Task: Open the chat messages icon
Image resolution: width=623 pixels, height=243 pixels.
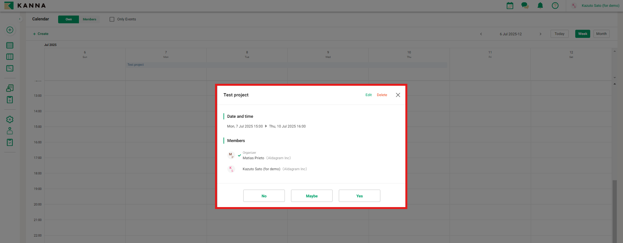Action: (525, 6)
